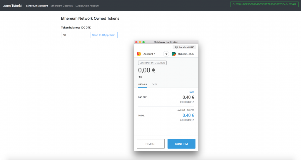Minimize the MetaMask Notification window
Screen dimensions: 301x160
coord(140,42)
